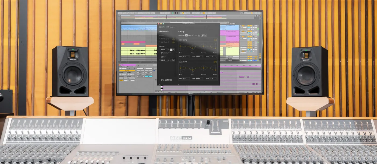Enable the Loop button in Clip view
377x164 pixels.
[x=127, y=71]
